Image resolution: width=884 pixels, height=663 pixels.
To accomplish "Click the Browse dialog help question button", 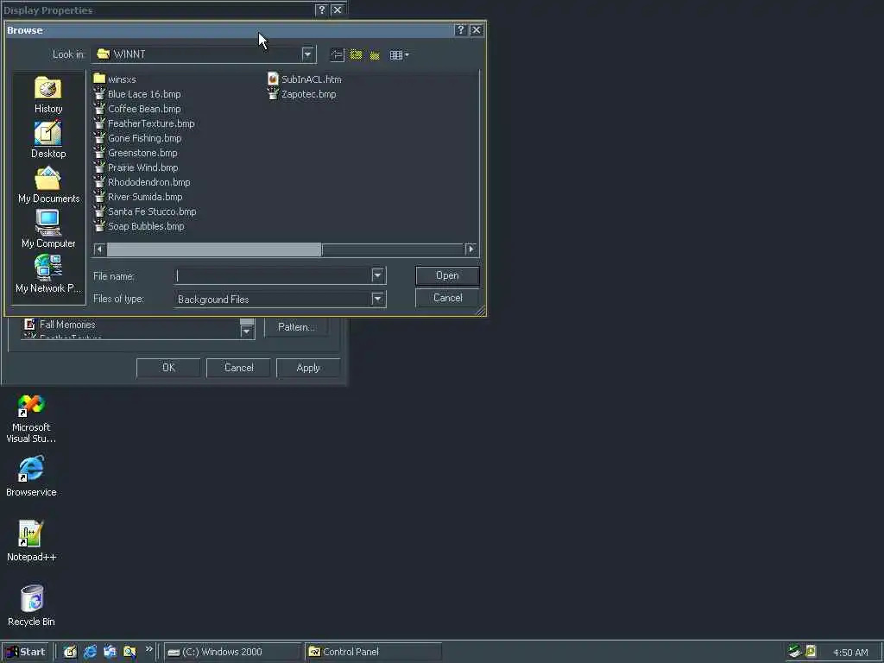I will pos(461,30).
